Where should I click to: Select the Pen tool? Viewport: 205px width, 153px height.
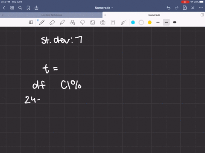[x=42, y=23]
